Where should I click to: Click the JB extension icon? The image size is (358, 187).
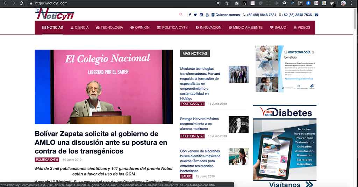(300, 3)
